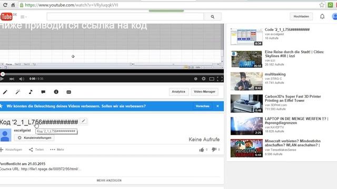Viewport: 337px width, 189px height.
Task: Bookmark this page with the star icon
Action: [322, 5]
